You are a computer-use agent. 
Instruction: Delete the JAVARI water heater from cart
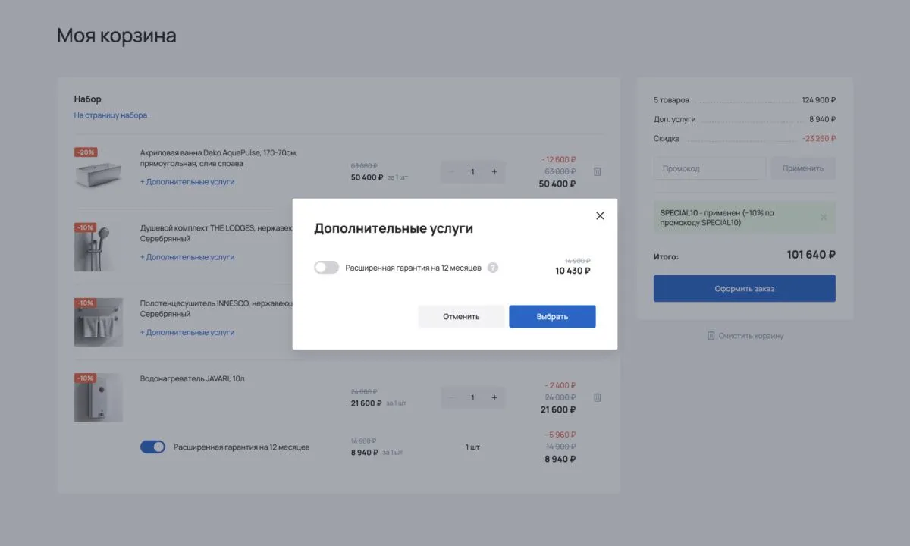coord(597,397)
